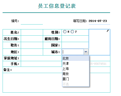Click the 家庭地址 input cell
The height and width of the screenshot is (96, 121).
(41, 58)
